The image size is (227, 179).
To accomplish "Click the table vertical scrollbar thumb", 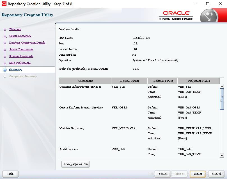I will [x=222, y=99].
